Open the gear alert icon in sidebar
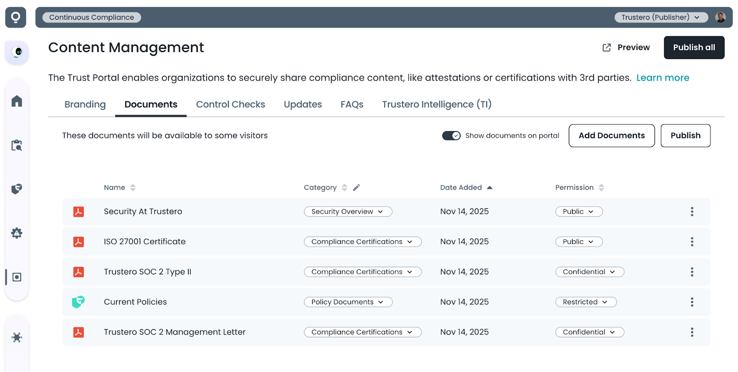 tap(17, 233)
